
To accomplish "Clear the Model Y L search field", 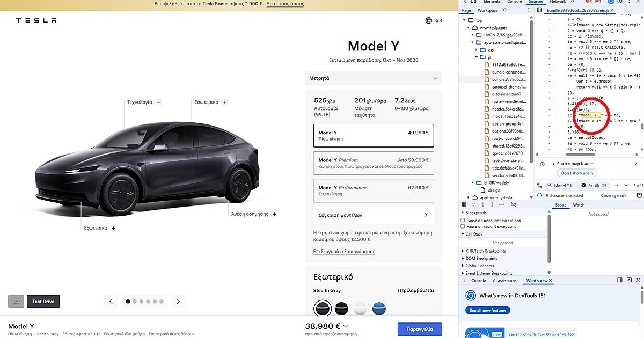I will click(x=583, y=186).
